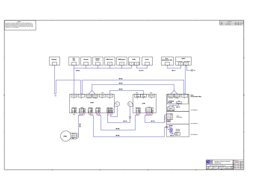254x196 pixels.
Task: Select the W113 wire label
Action: 172,135
